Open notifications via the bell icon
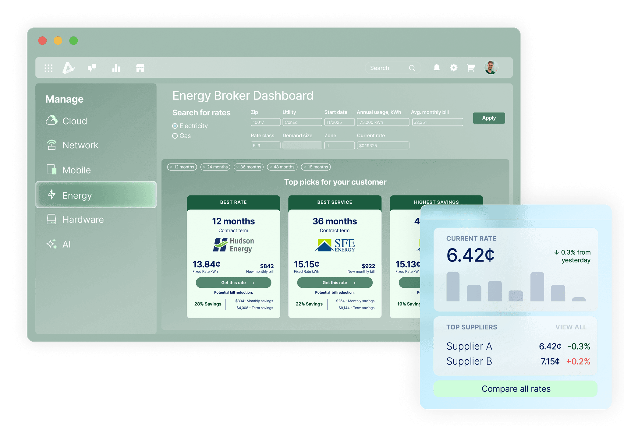624x426 pixels. [436, 68]
